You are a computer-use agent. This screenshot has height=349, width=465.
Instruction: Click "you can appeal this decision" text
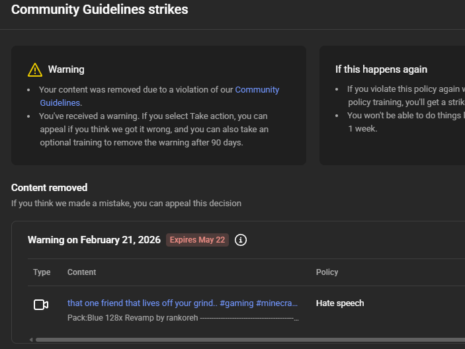(x=187, y=204)
